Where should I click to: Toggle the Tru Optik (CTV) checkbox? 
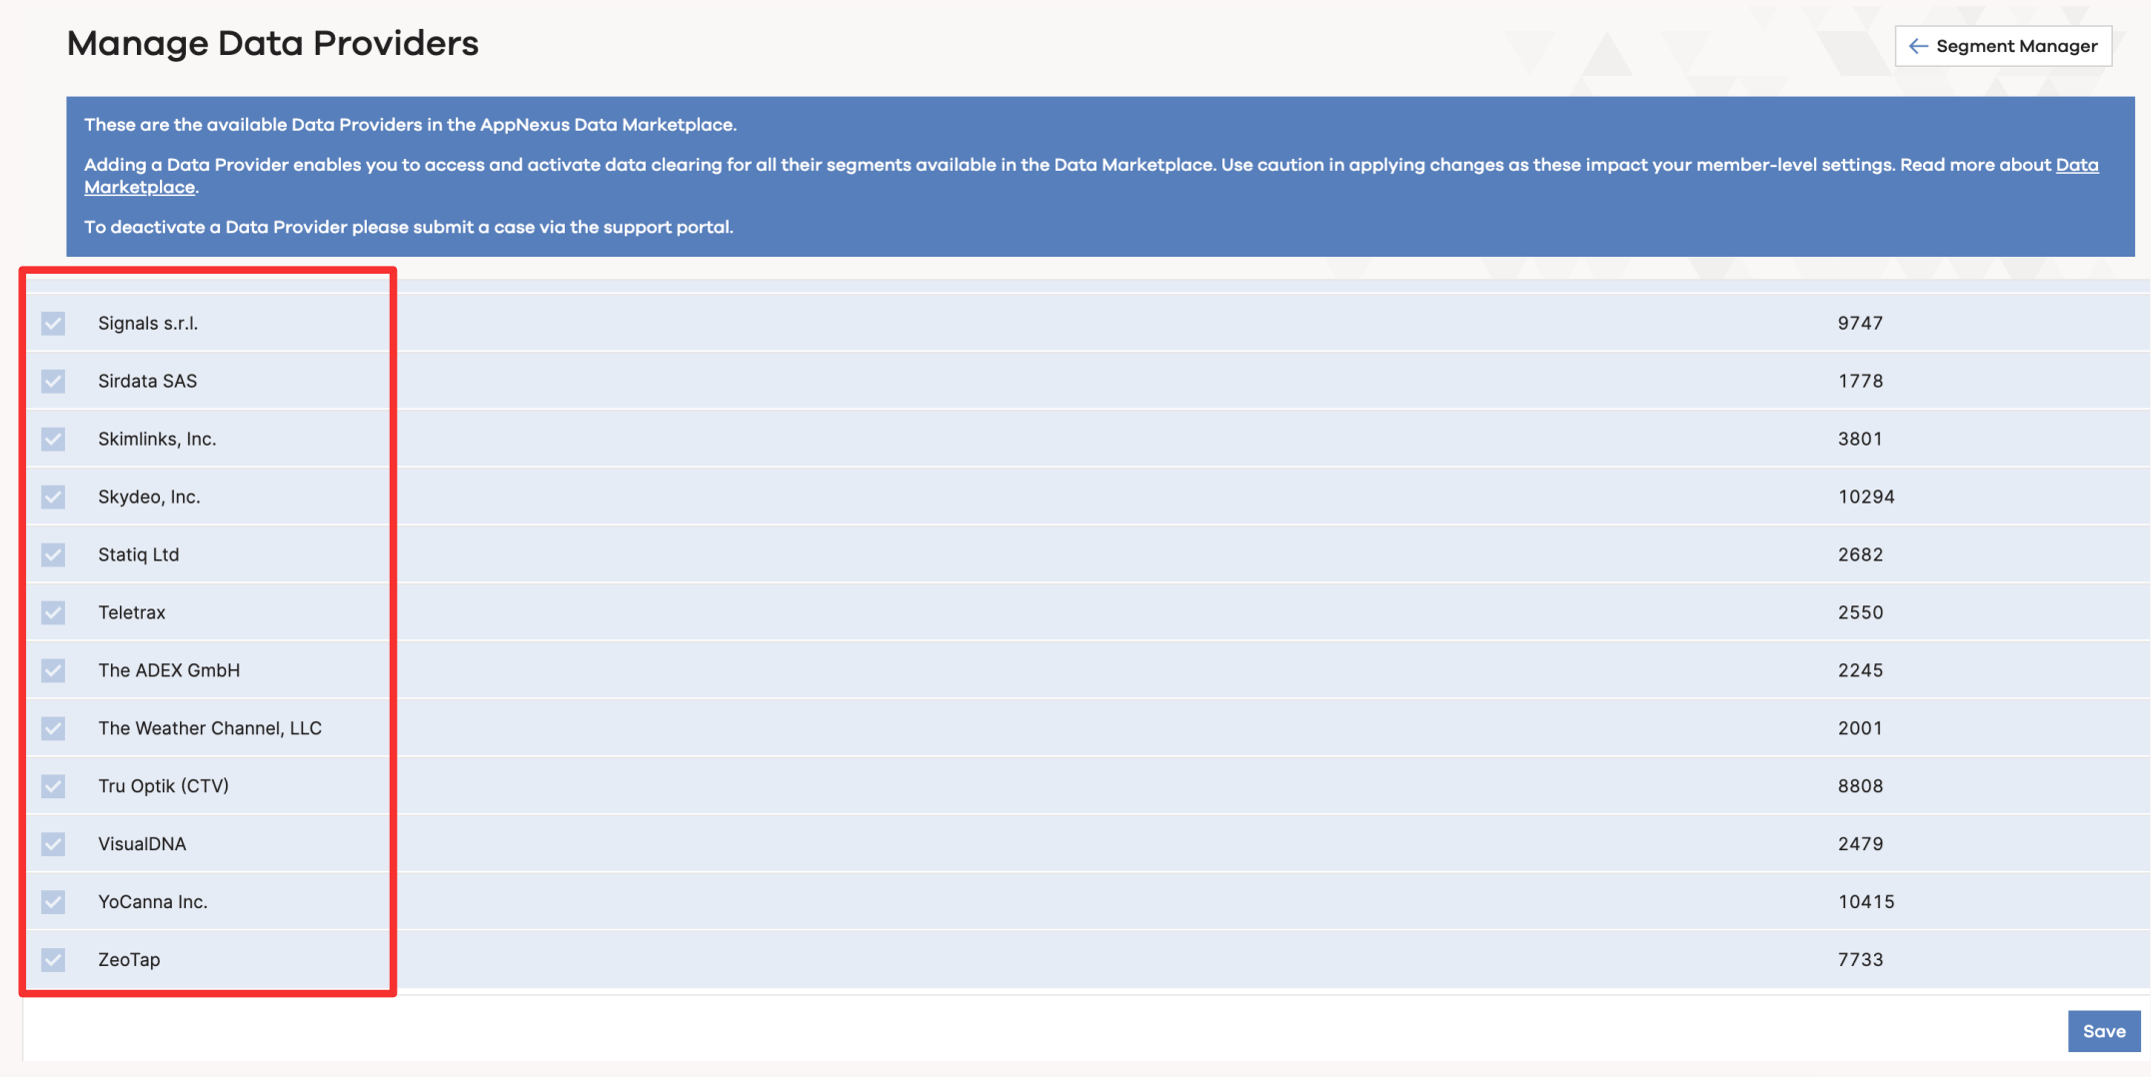[x=53, y=786]
